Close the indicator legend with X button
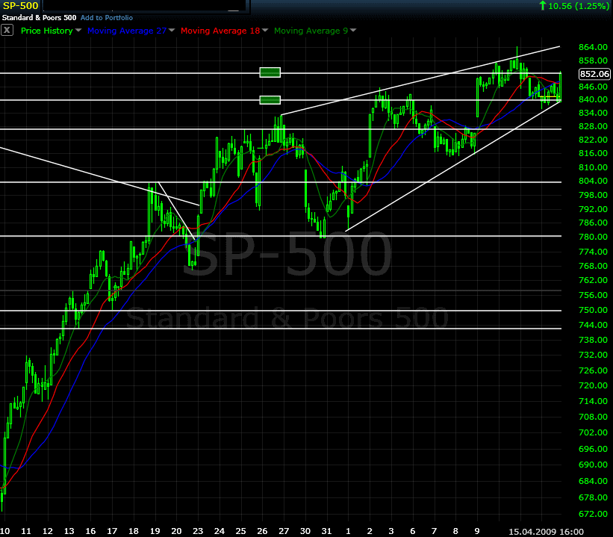 [x=7, y=30]
